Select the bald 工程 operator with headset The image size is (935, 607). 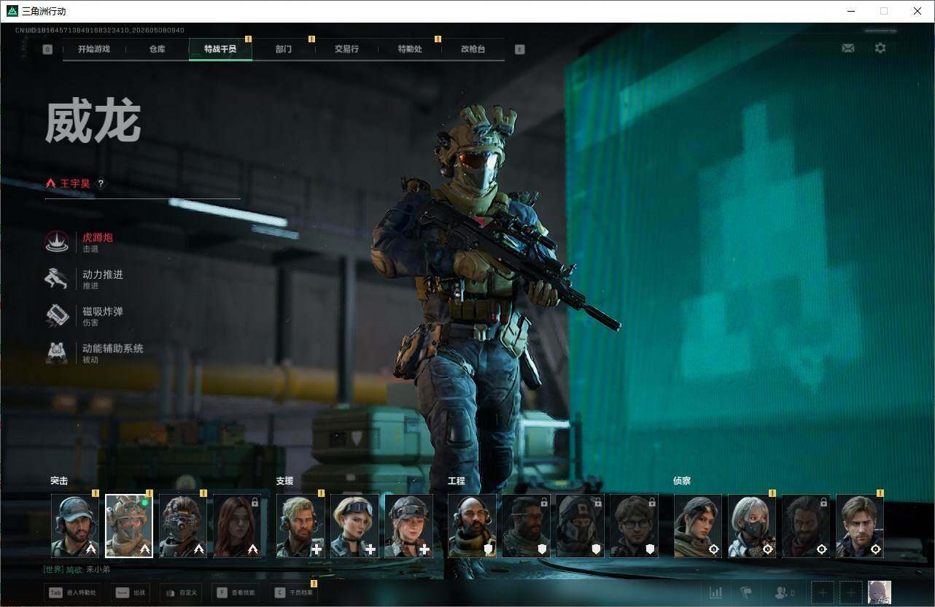[x=472, y=526]
